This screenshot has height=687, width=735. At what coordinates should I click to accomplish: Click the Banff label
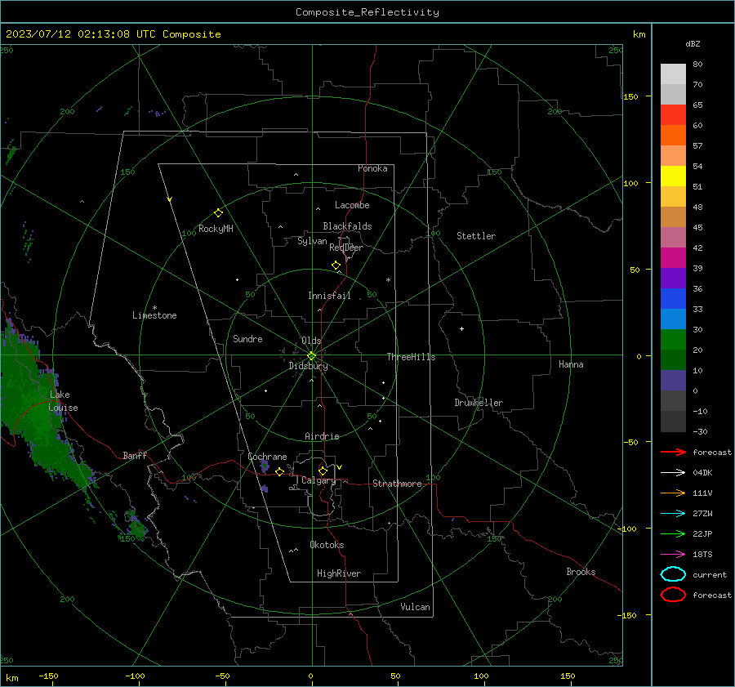coord(135,456)
